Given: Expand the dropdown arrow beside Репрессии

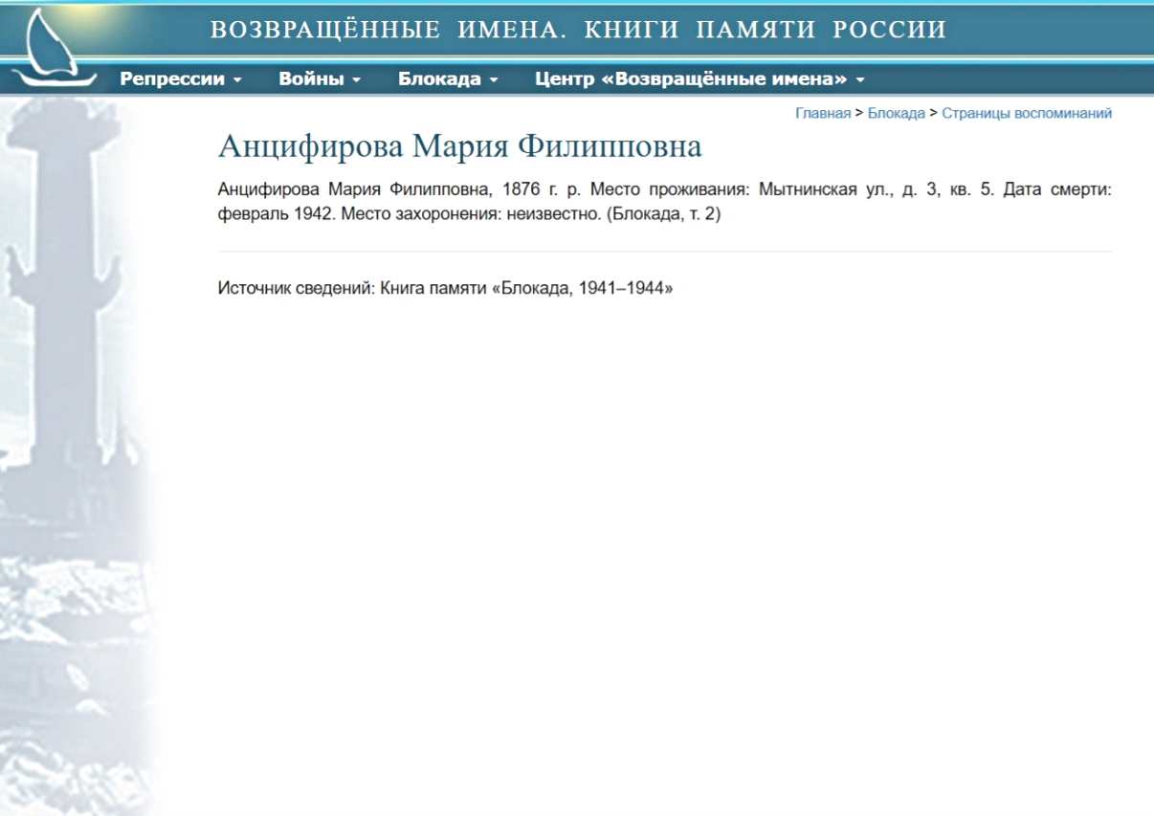Looking at the screenshot, I should pyautogui.click(x=237, y=80).
